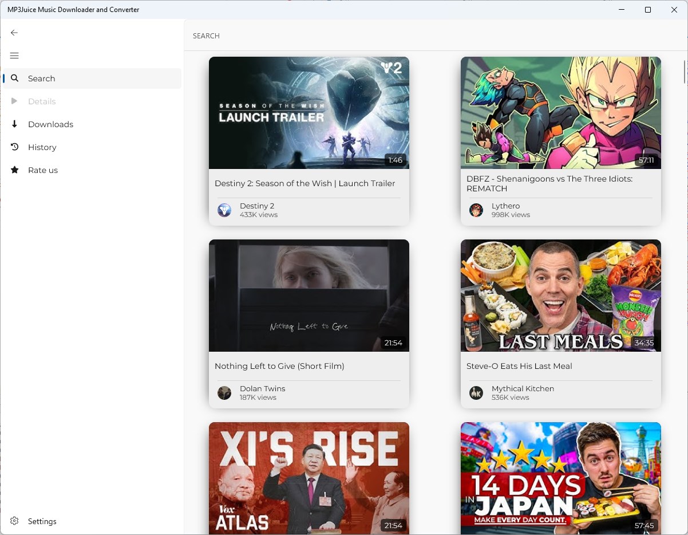Click the '433K views' text
The width and height of the screenshot is (688, 535).
[x=259, y=215]
